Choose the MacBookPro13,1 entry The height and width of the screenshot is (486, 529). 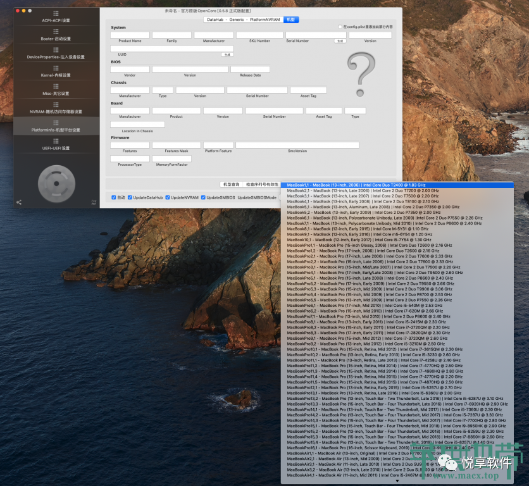pos(397,393)
